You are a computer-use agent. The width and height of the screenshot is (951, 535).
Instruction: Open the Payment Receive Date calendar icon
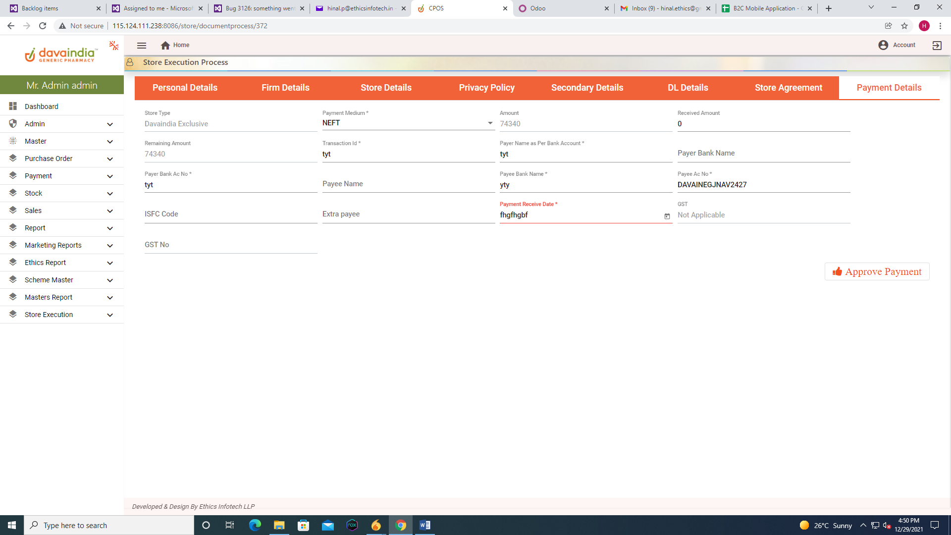click(x=667, y=216)
